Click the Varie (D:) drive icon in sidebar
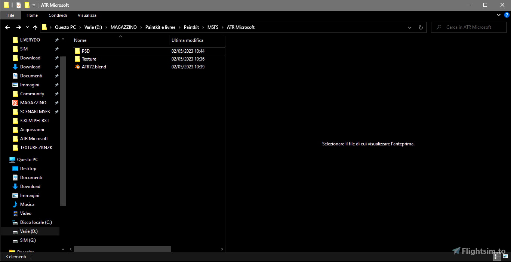This screenshot has width=511, height=262. (x=15, y=231)
